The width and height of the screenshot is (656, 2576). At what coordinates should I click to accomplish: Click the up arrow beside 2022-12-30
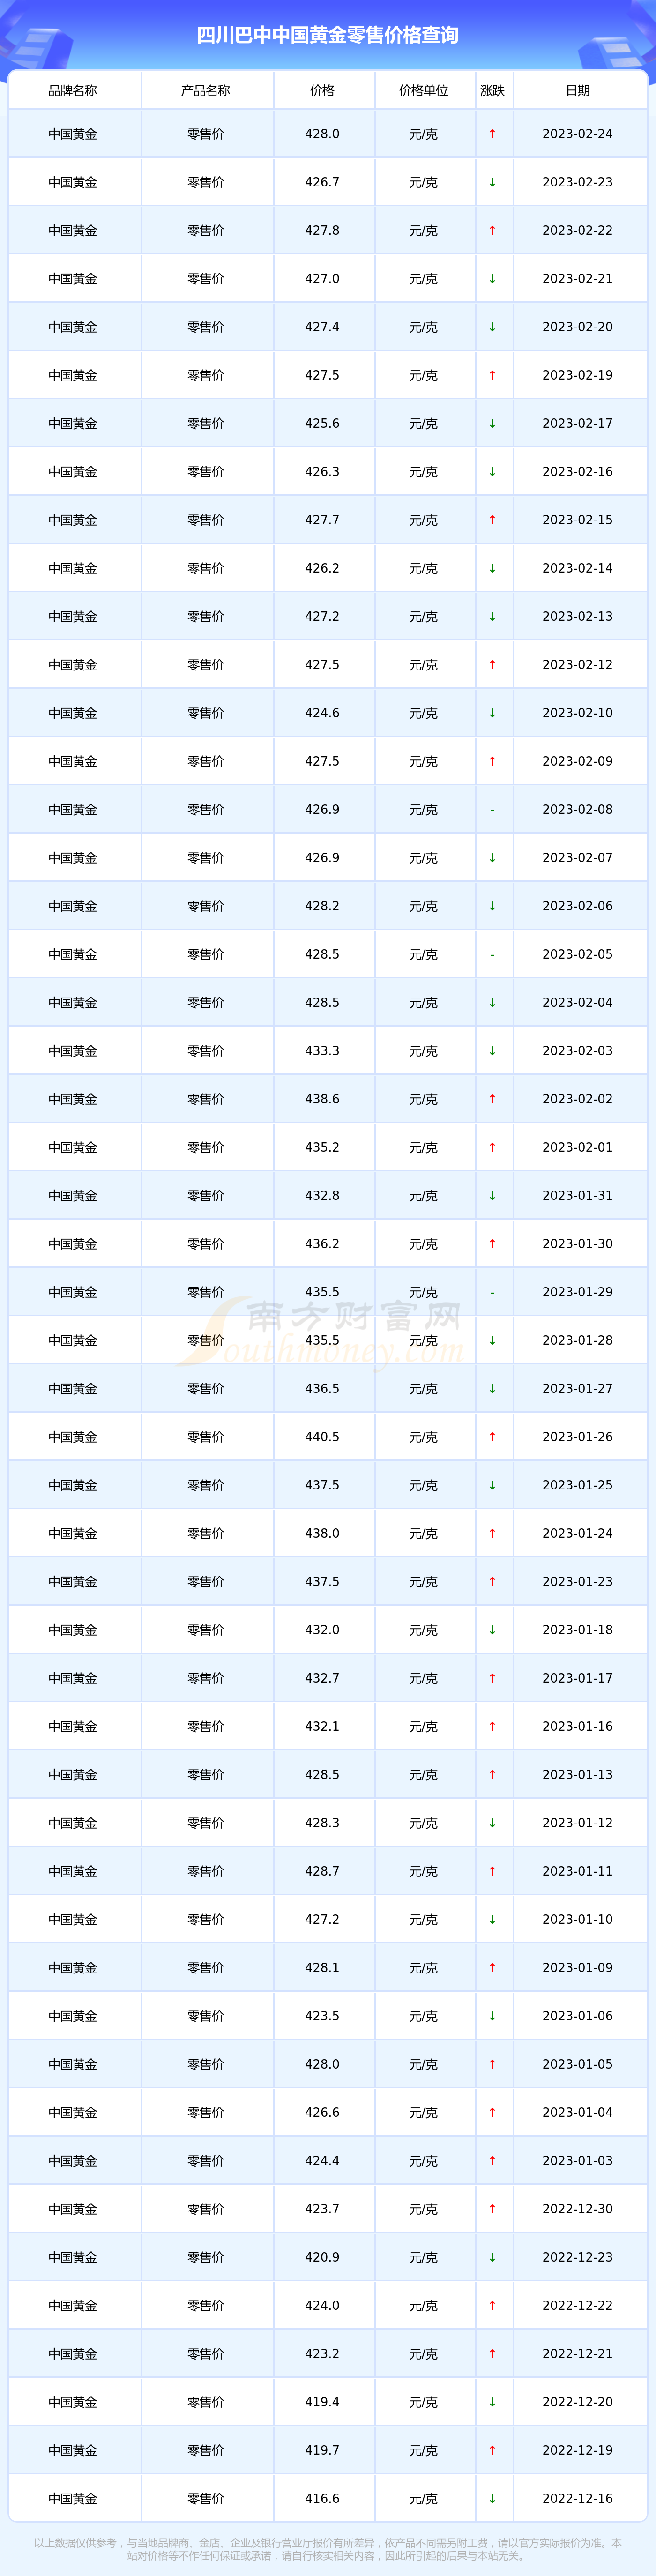492,2209
